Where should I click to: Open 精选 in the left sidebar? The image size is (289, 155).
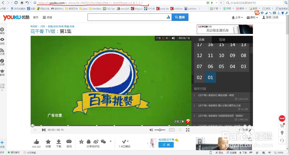tap(2, 31)
